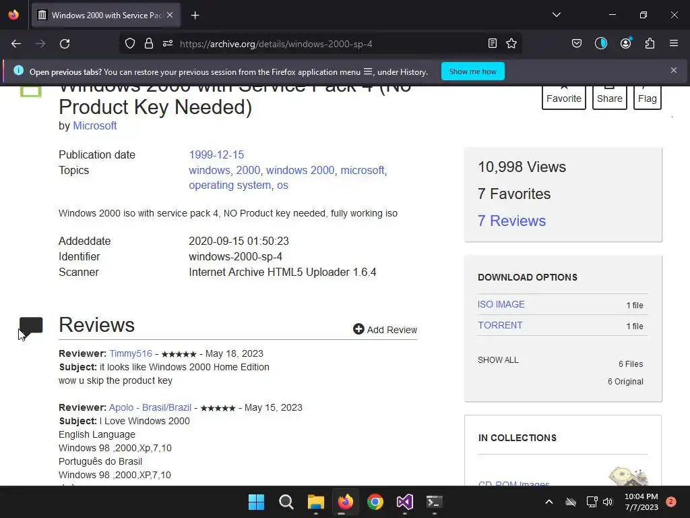Screen dimensions: 690x518
Task: Bookmark this page with star icon
Action: 511,44
